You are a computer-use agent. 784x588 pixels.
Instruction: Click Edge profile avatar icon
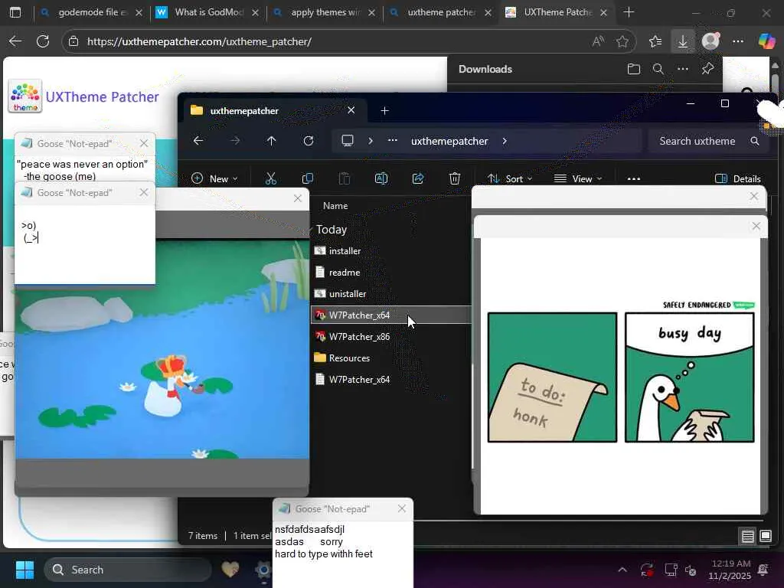tap(710, 41)
